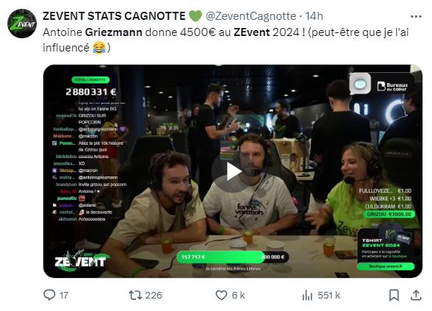Play the embedded video

233,171
